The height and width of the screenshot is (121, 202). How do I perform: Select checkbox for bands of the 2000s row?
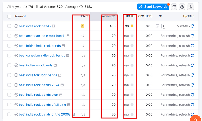tap(9, 114)
